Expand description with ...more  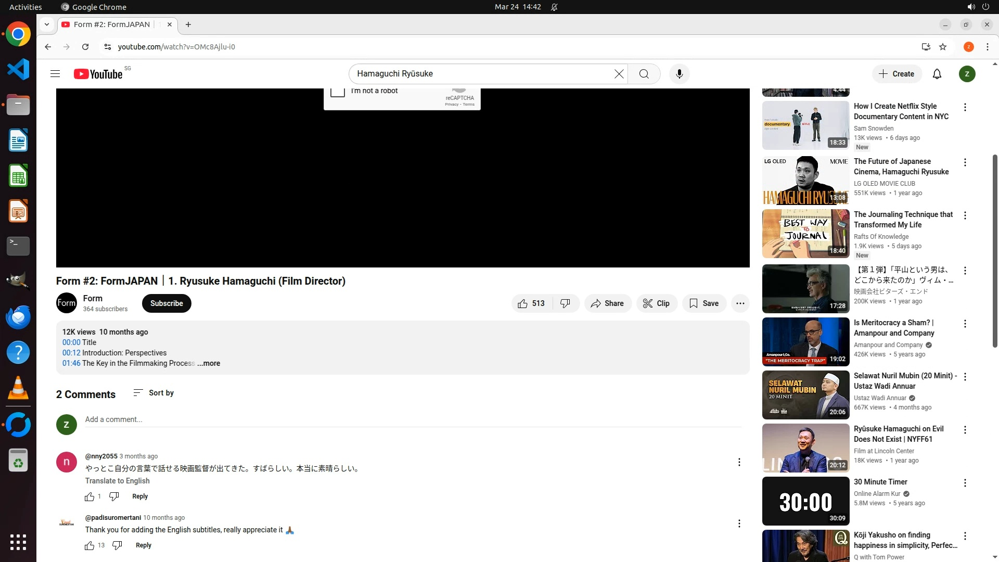209,363
